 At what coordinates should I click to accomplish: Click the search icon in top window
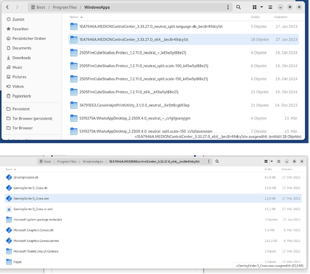pos(239,7)
